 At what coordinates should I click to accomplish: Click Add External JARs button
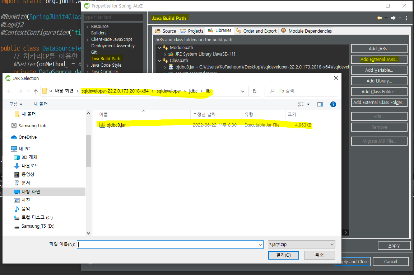379,59
